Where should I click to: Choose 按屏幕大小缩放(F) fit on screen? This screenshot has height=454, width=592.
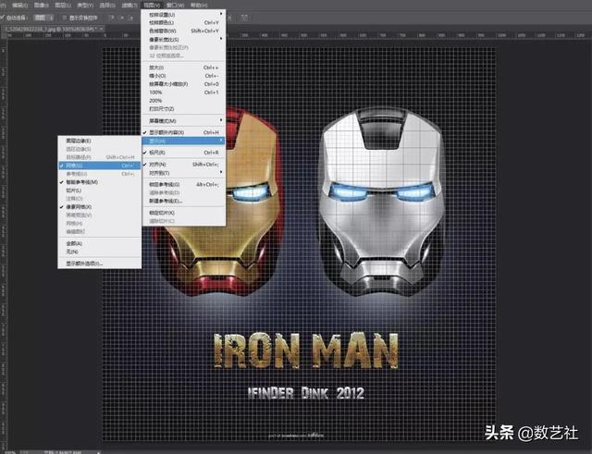183,84
